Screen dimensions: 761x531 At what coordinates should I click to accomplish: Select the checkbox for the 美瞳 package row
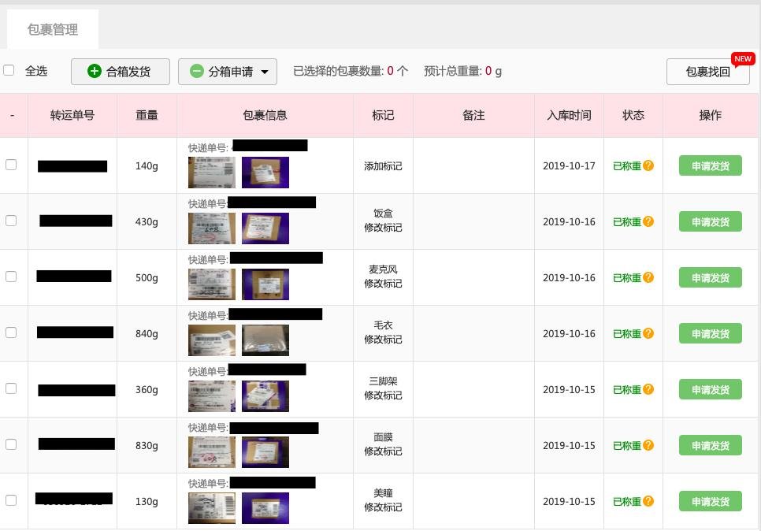pos(11,500)
